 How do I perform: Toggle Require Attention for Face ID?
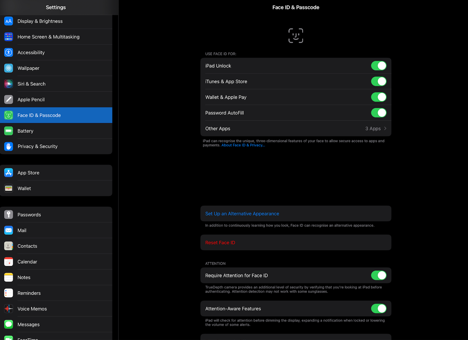[x=379, y=275]
